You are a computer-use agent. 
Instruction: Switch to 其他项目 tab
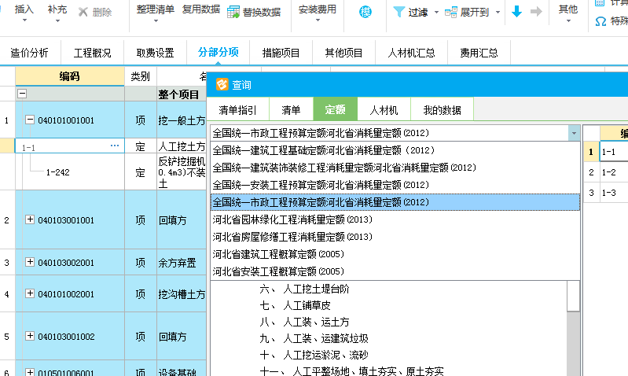click(x=344, y=53)
